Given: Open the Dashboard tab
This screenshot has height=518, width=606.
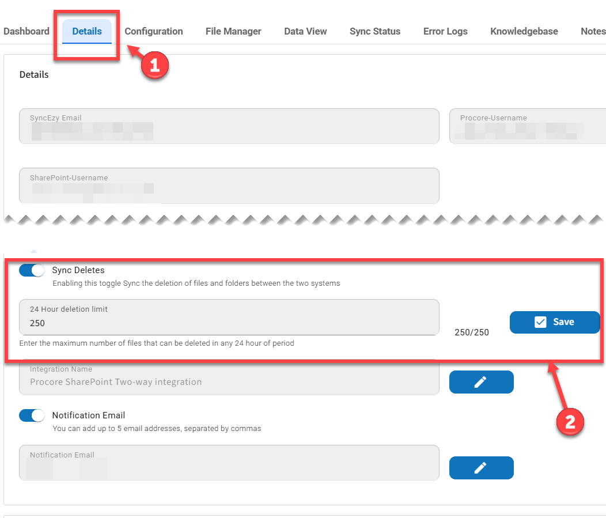Looking at the screenshot, I should pos(26,32).
